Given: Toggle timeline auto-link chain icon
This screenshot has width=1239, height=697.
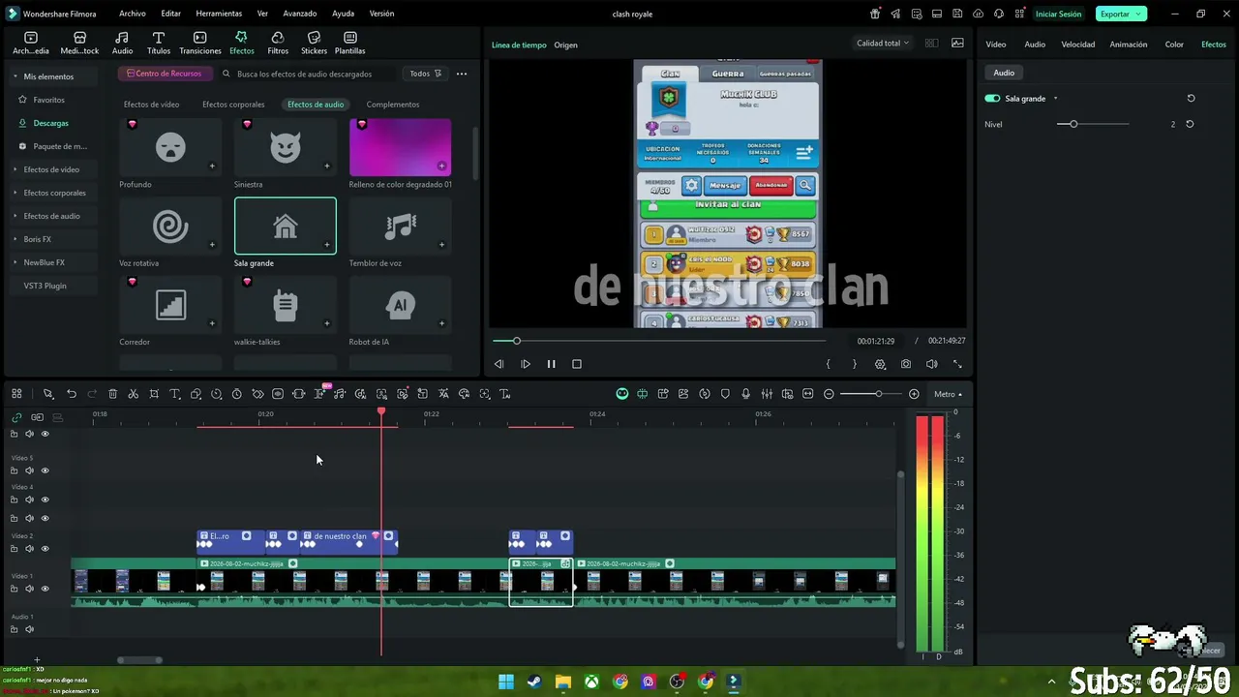Looking at the screenshot, I should pyautogui.click(x=15, y=417).
